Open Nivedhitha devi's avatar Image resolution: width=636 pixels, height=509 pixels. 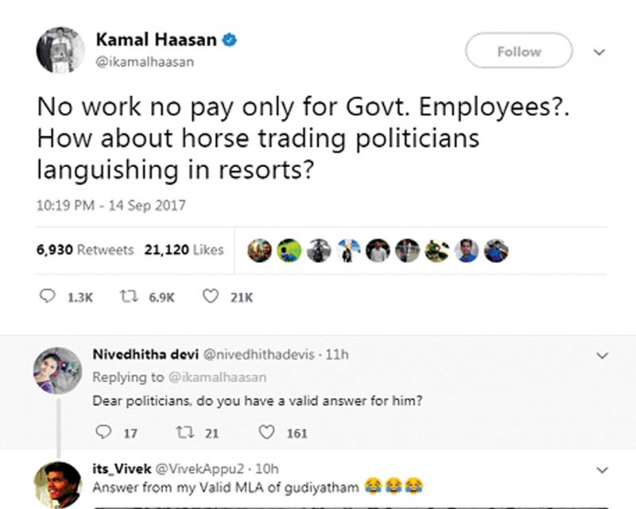tap(57, 370)
